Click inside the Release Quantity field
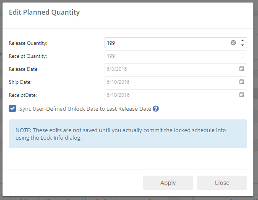The height and width of the screenshot is (200, 258). point(167,43)
